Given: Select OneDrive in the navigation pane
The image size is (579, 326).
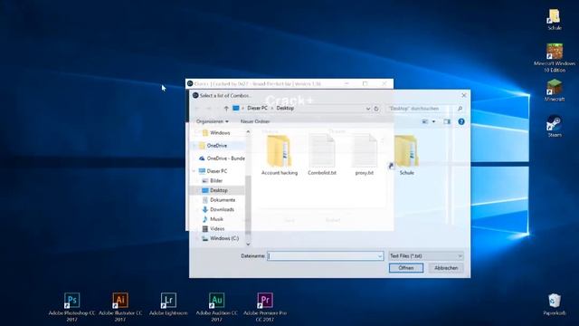Looking at the screenshot, I should tap(217, 146).
